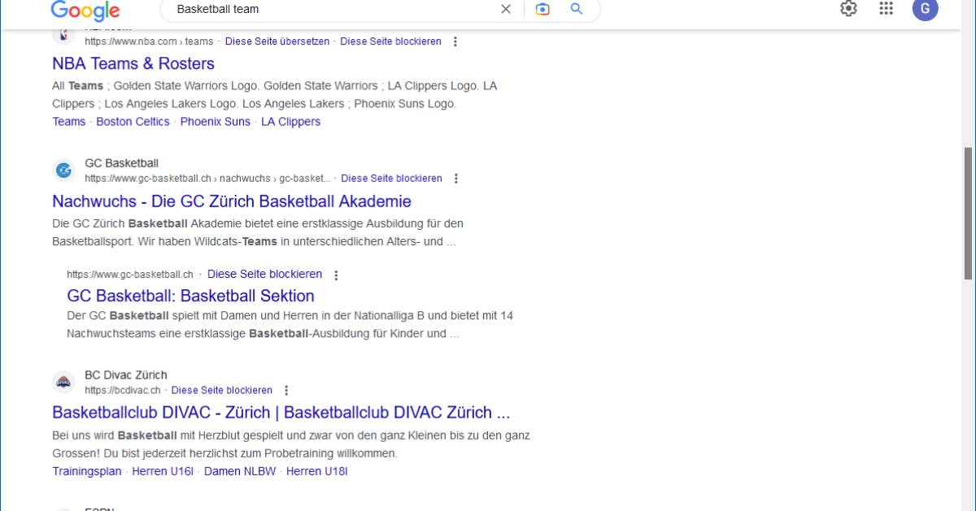Click the GC Basketball site favicon
This screenshot has height=511, width=976.
click(x=64, y=170)
